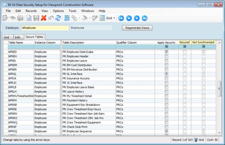
Task: Create a new record with the blank page icon
Action: 29,18
